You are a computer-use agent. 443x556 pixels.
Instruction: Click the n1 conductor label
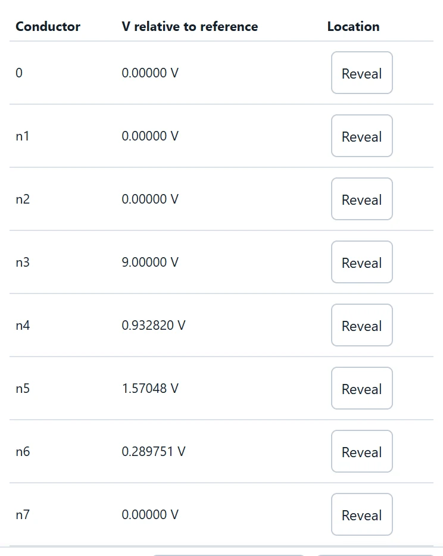click(23, 136)
